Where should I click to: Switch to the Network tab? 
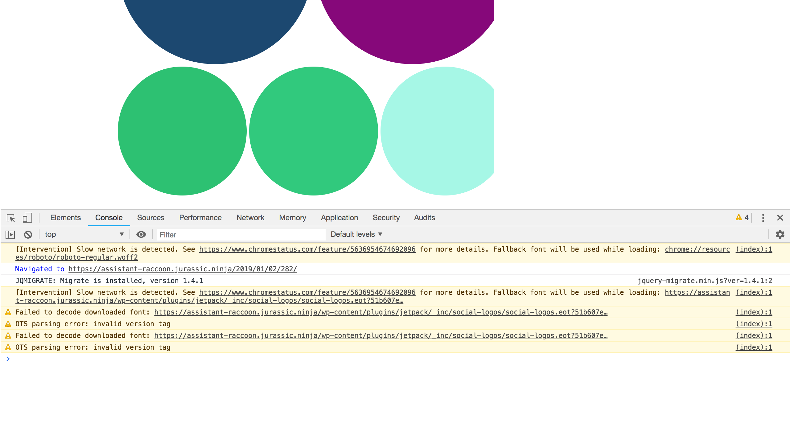click(x=250, y=218)
